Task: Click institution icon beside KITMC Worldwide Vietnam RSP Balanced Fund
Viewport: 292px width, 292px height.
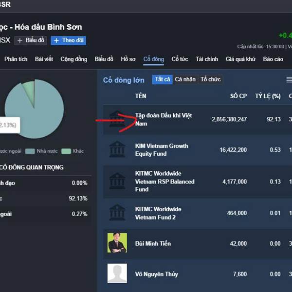Action: pos(117,181)
